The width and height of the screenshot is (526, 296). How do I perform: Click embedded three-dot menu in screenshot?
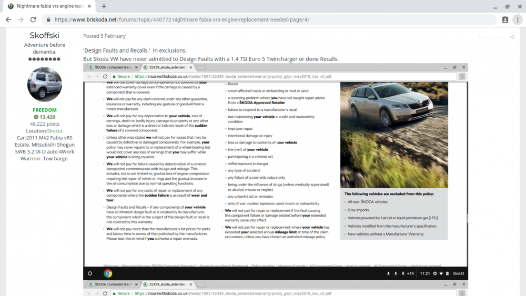point(462,76)
